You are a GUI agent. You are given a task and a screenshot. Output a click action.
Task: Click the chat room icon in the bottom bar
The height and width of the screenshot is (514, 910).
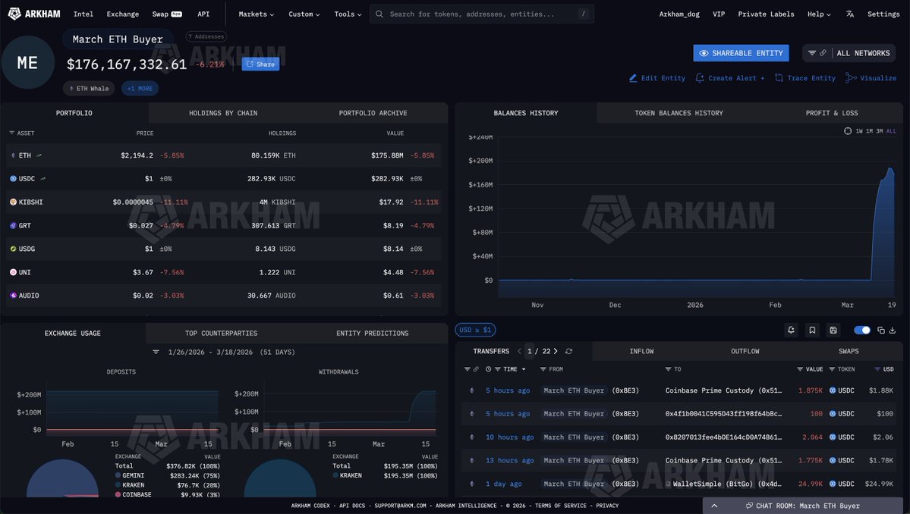[749, 506]
